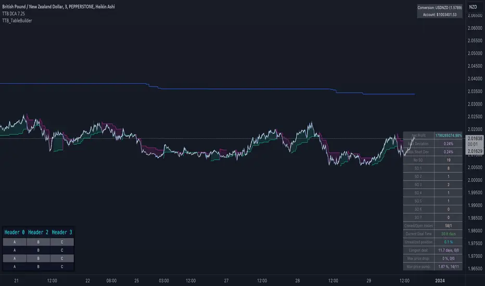Select the TTB DCA 7.2S indicator legend
This screenshot has height=286, width=485.
tap(14, 14)
